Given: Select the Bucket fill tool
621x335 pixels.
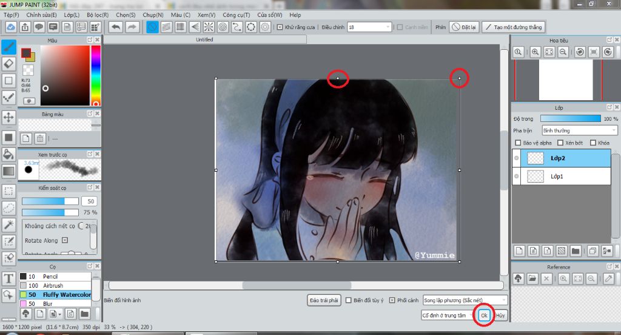Looking at the screenshot, I should tap(8, 154).
